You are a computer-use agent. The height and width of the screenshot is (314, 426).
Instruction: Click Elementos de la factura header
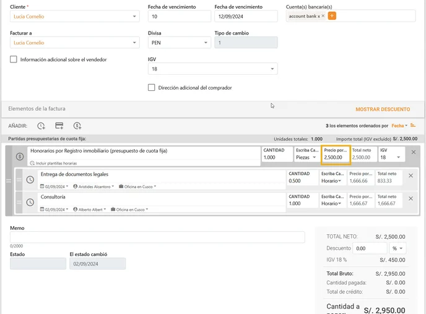[x=37, y=109]
